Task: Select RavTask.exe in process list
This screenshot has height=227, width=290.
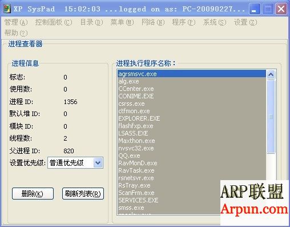Action: pyautogui.click(x=192, y=170)
